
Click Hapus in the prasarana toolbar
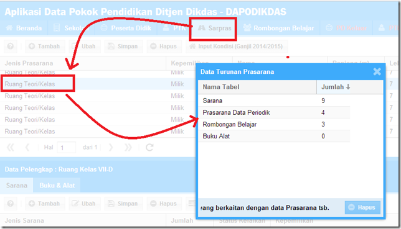(164, 46)
